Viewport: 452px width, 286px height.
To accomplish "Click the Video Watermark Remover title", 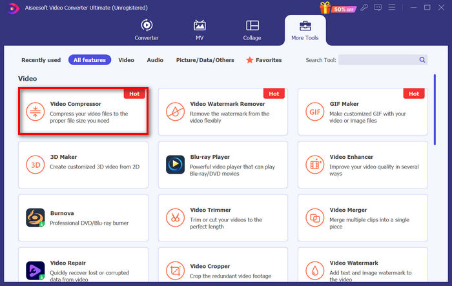I will tap(227, 104).
